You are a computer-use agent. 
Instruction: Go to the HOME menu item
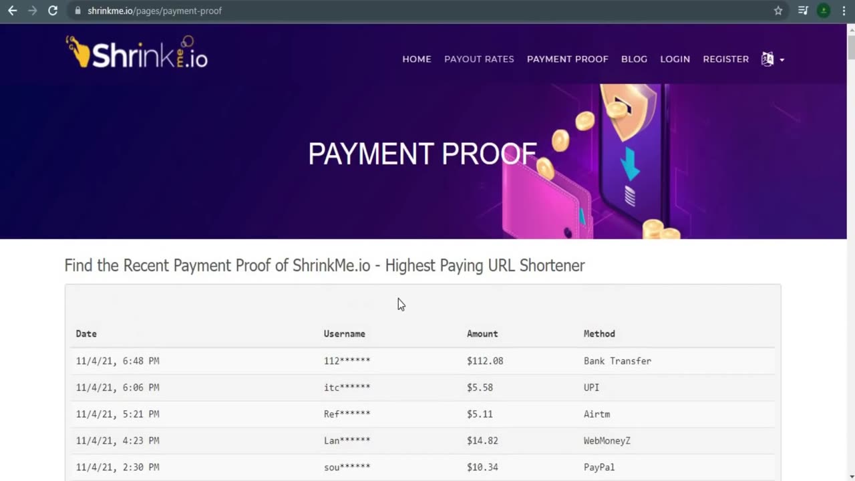point(417,59)
